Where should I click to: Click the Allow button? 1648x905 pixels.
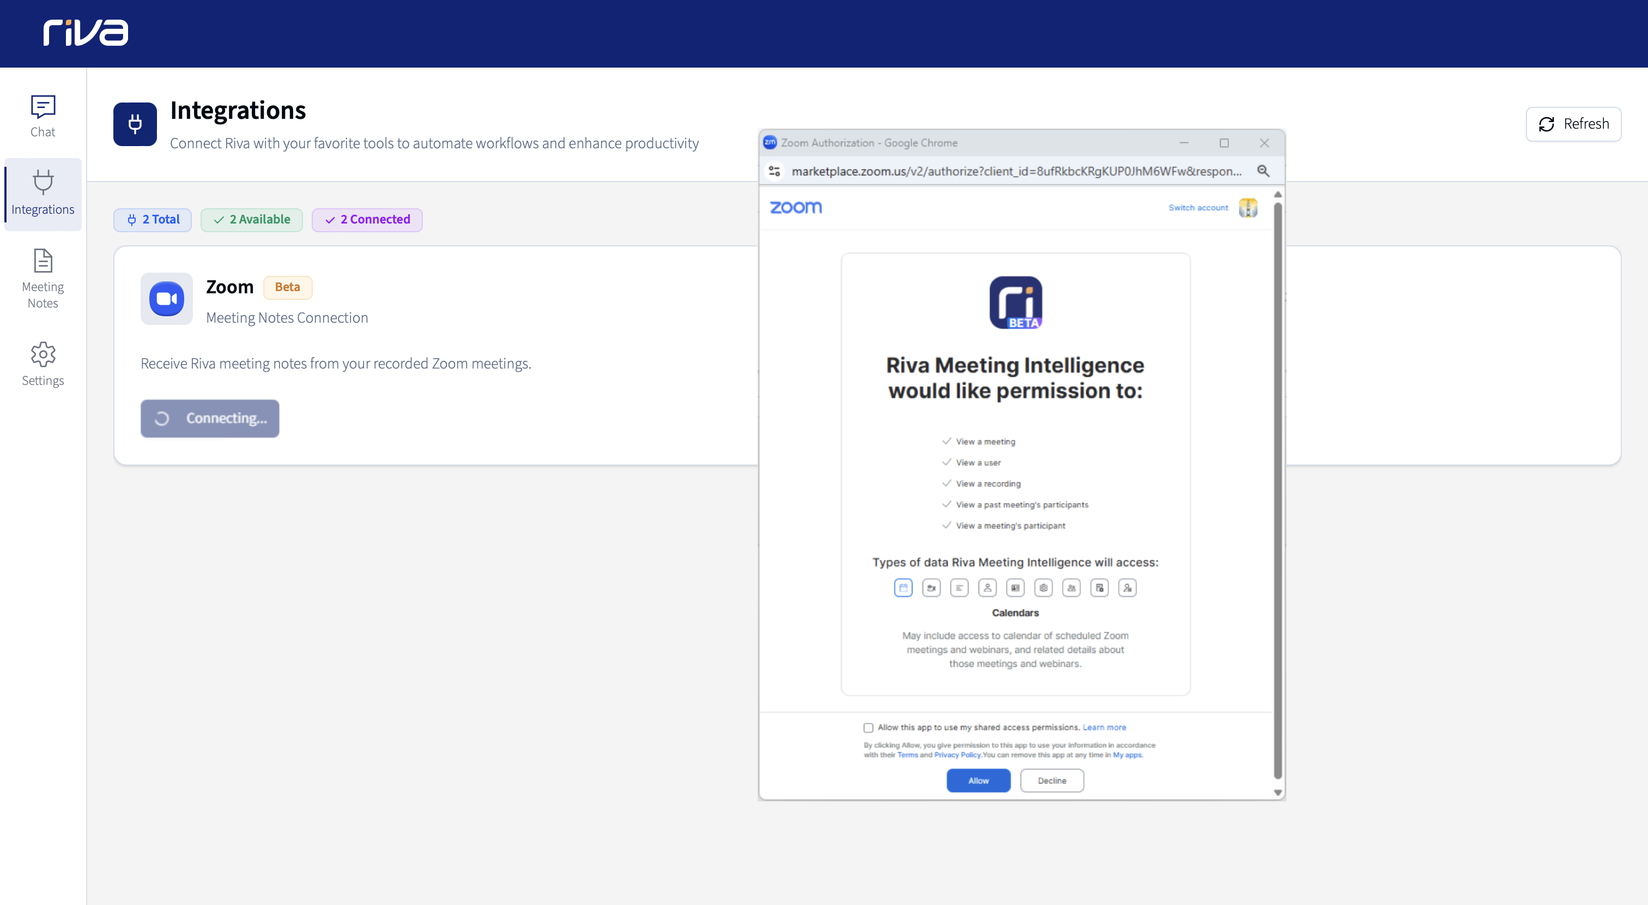pyautogui.click(x=979, y=781)
